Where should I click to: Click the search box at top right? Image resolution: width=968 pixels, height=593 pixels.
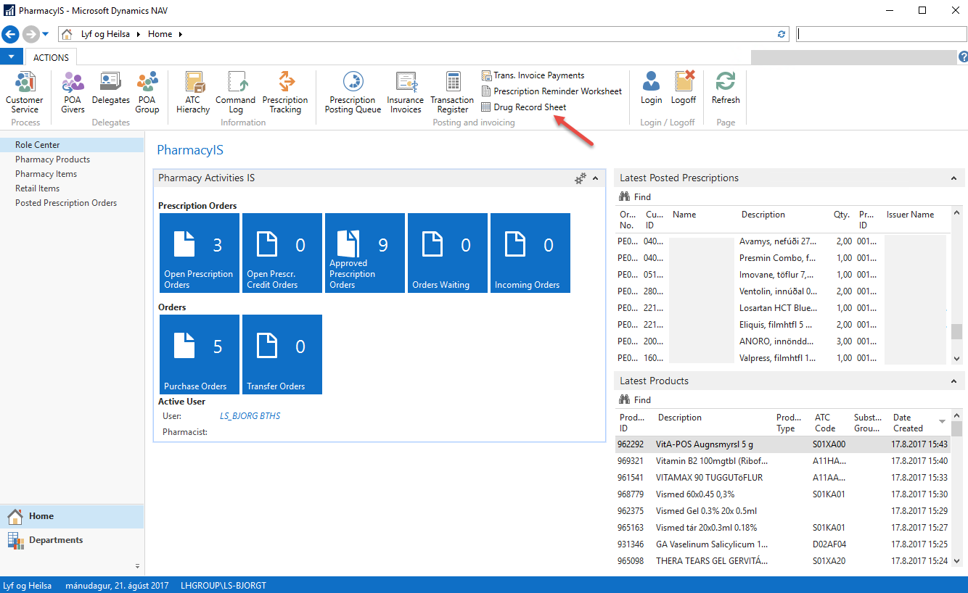point(879,34)
